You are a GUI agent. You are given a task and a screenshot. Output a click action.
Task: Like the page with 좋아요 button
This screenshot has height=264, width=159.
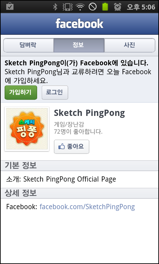pyautogui.click(x=71, y=146)
